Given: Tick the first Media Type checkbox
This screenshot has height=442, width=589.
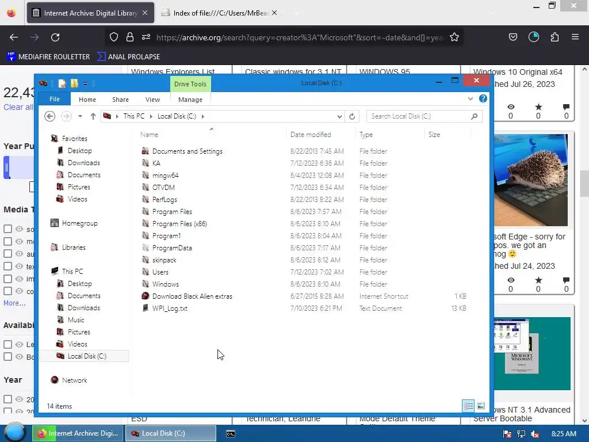Looking at the screenshot, I should coord(7,229).
